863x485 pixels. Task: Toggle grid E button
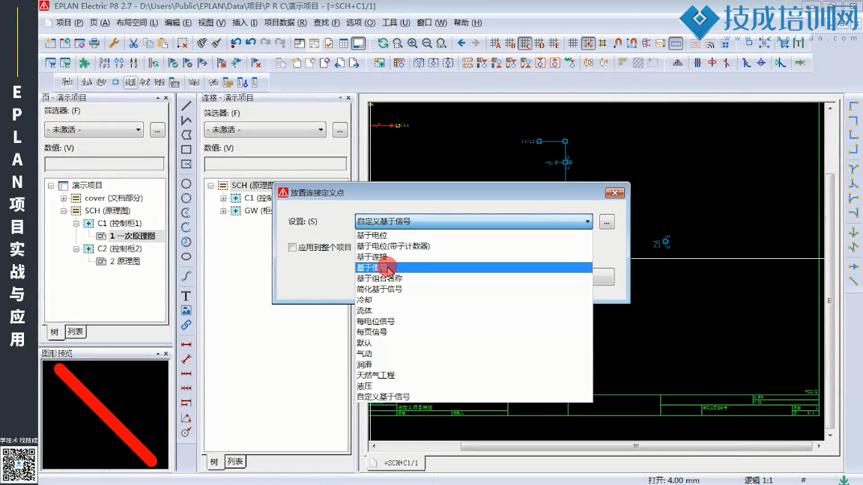coord(554,43)
